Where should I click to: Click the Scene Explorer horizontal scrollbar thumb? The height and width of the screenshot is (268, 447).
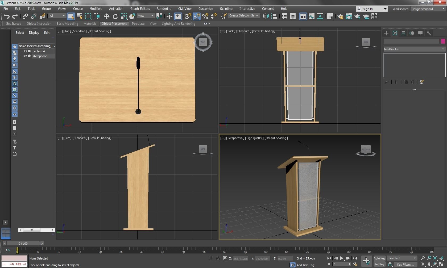coord(32,230)
